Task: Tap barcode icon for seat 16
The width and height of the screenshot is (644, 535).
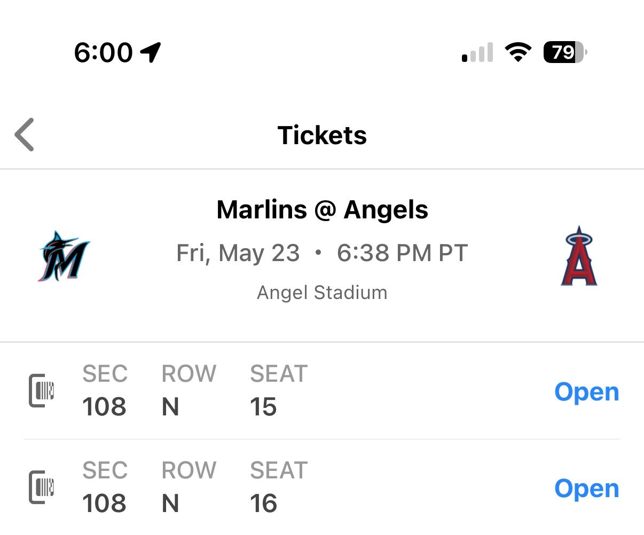Action: (x=42, y=487)
